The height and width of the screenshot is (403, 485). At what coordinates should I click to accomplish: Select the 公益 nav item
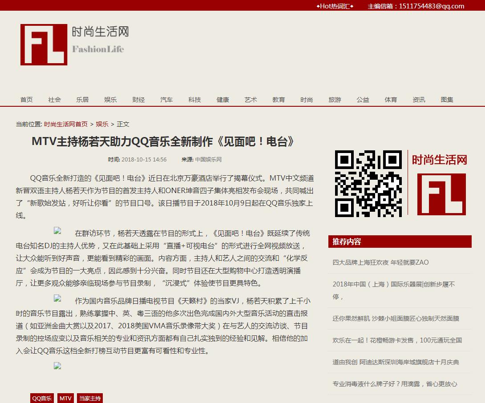(363, 100)
